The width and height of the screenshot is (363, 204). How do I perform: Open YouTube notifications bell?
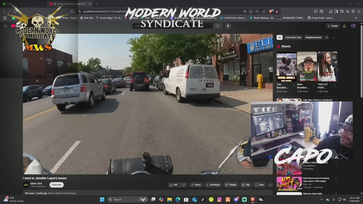coord(344,26)
